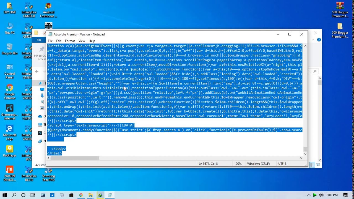Viewport: 354px width, 199px height.
Task: Click the Windows Start button
Action: [x=5, y=195]
